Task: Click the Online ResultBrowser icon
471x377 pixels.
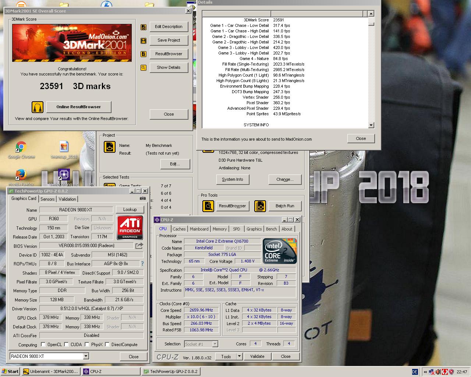Action: (x=38, y=107)
